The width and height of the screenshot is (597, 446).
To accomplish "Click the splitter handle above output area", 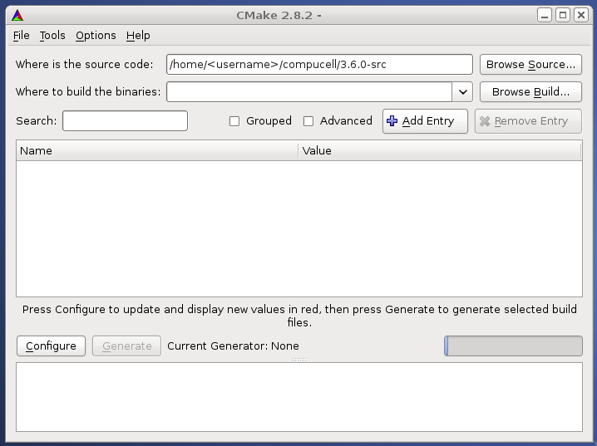I will point(299,360).
